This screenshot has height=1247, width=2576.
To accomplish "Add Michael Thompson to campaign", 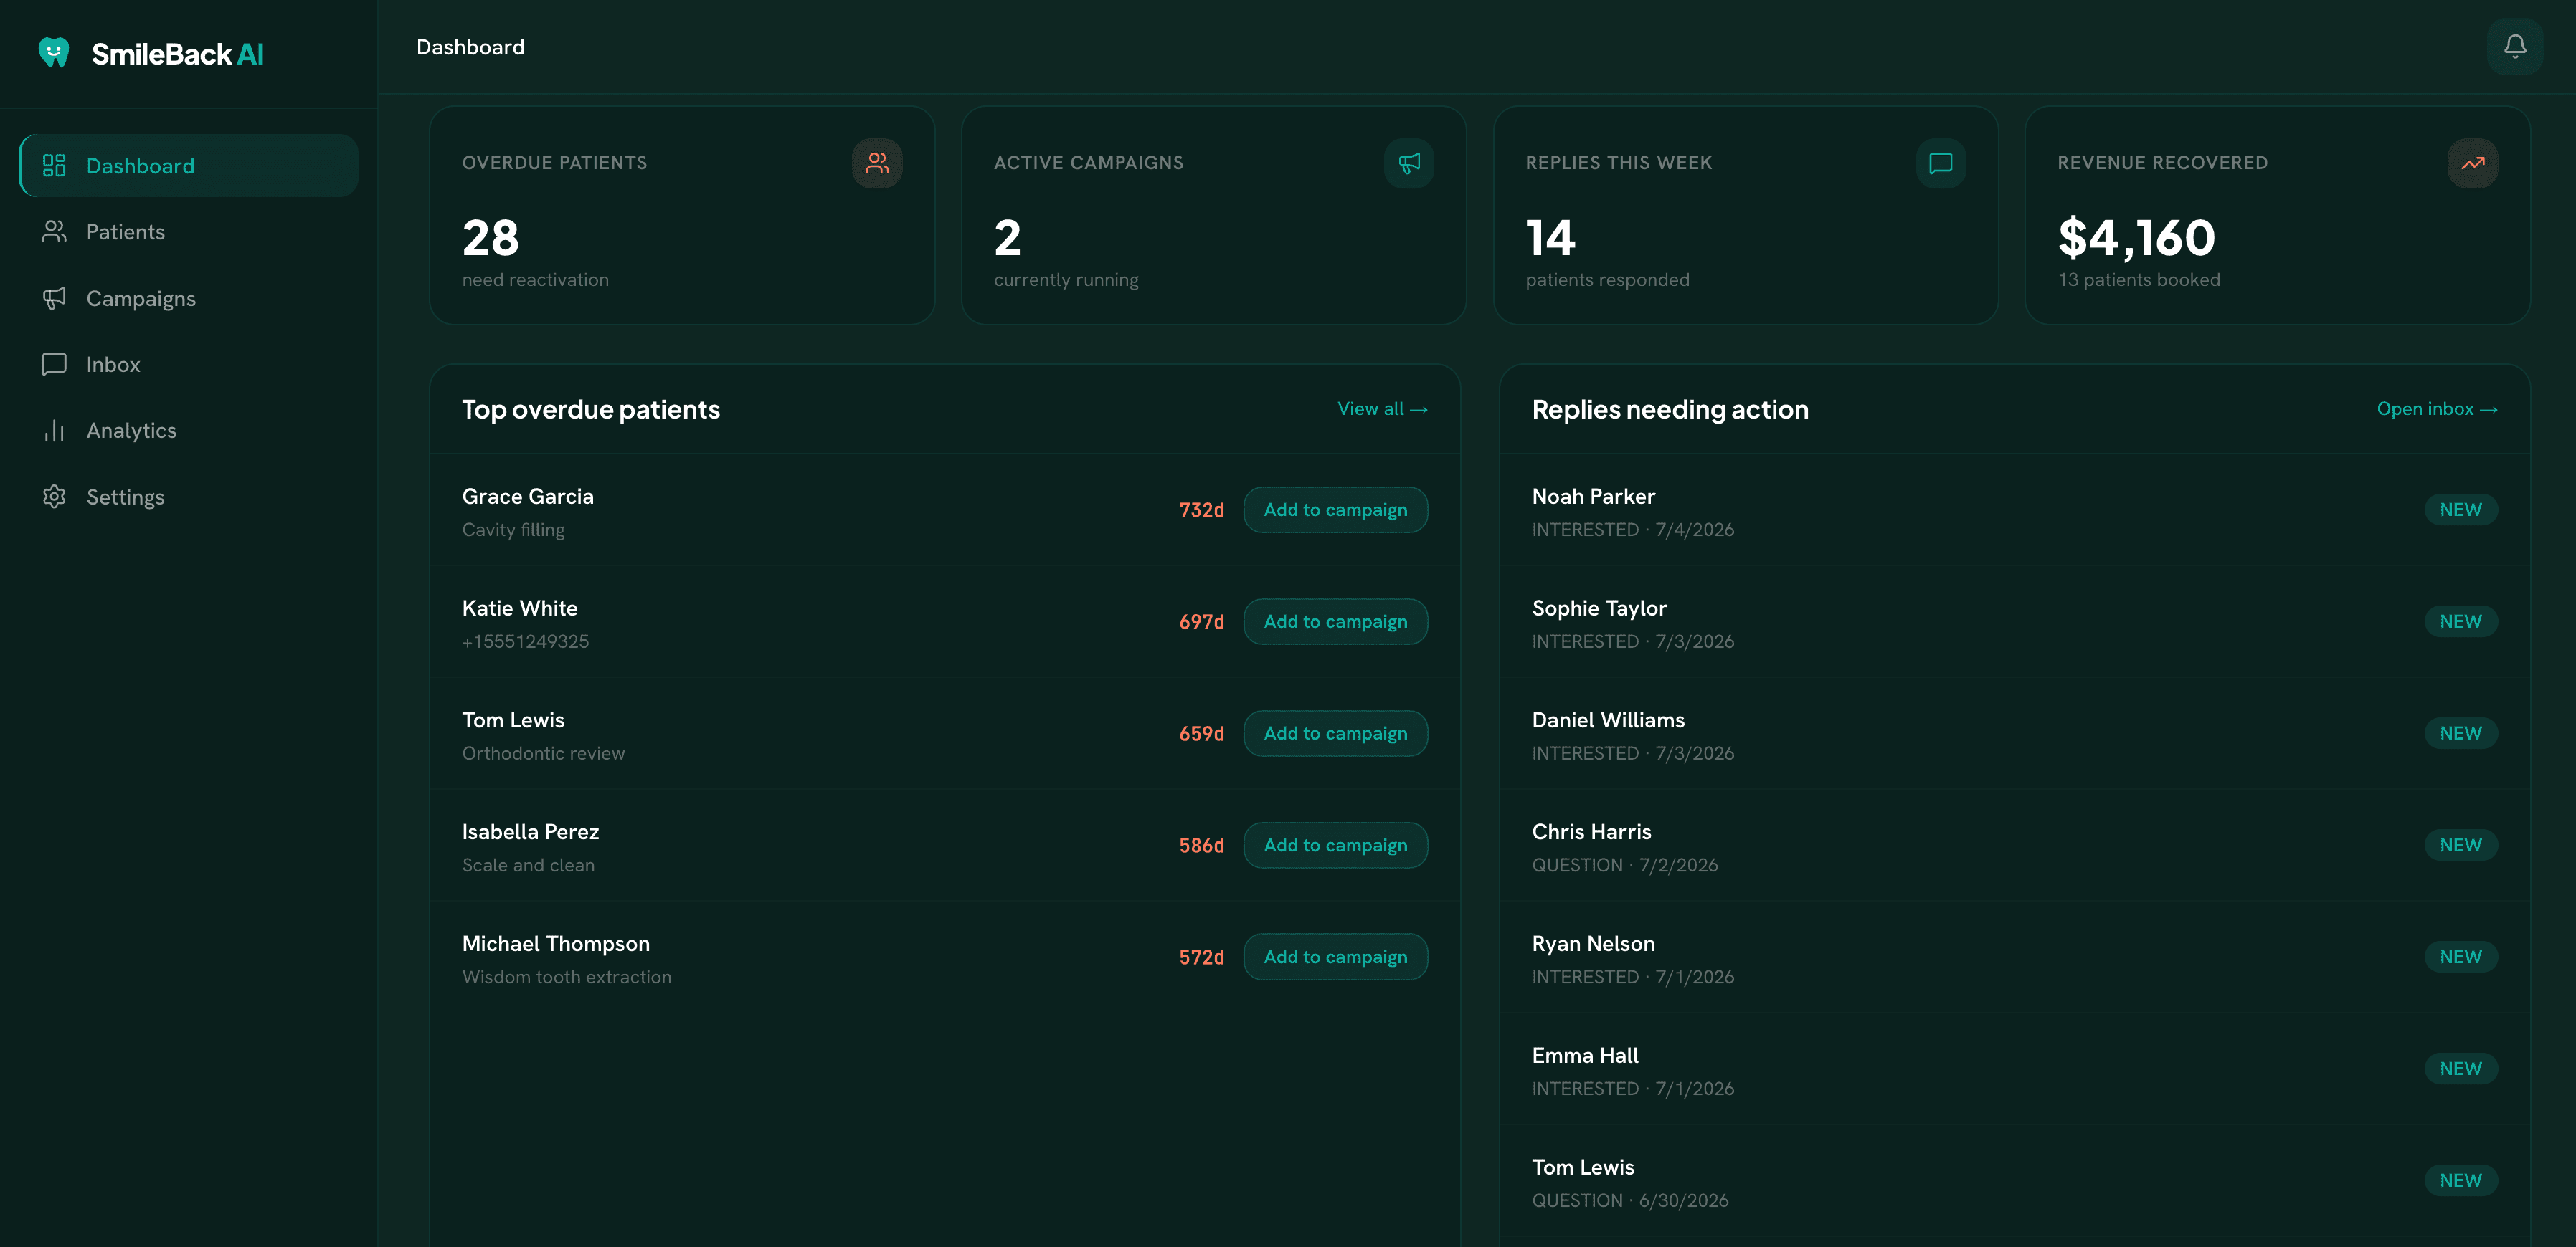I will pos(1335,957).
